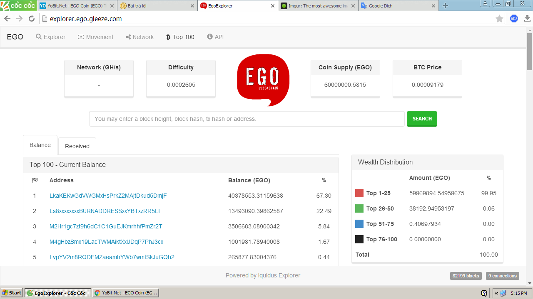
Task: Click the network icon in system tray
Action: [503, 293]
